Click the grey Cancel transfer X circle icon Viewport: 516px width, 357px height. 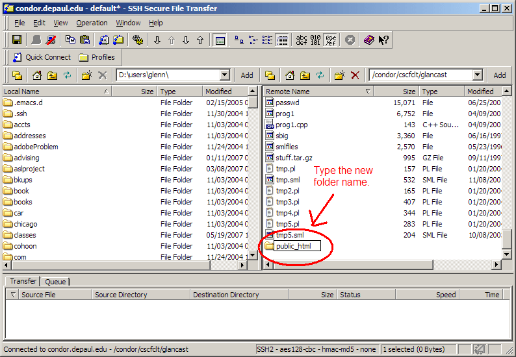point(350,40)
